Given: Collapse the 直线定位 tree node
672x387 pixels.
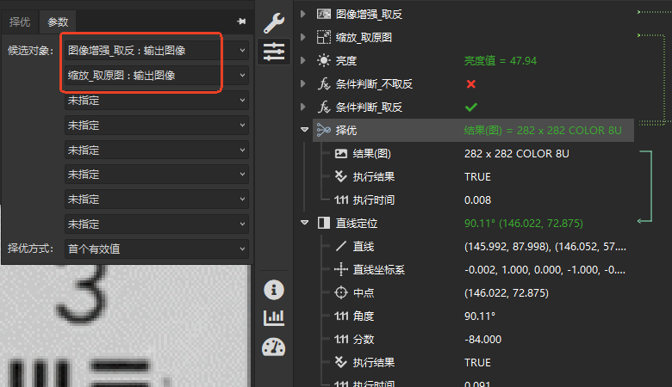Looking at the screenshot, I should coord(304,223).
